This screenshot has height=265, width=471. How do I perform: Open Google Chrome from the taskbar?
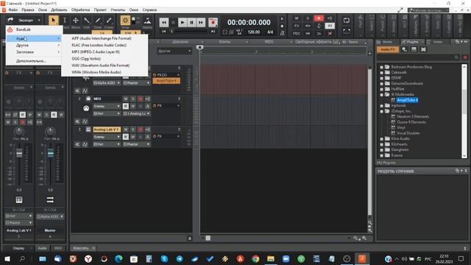tap(255, 258)
